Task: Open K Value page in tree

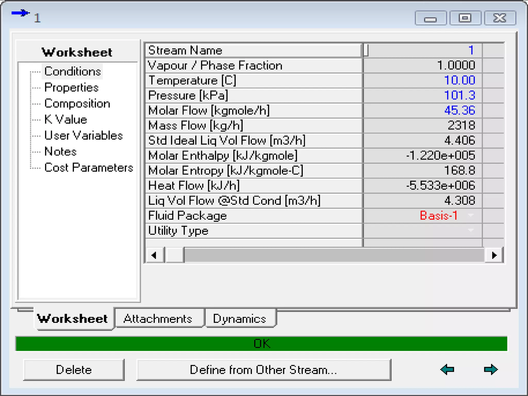Action: coord(65,120)
